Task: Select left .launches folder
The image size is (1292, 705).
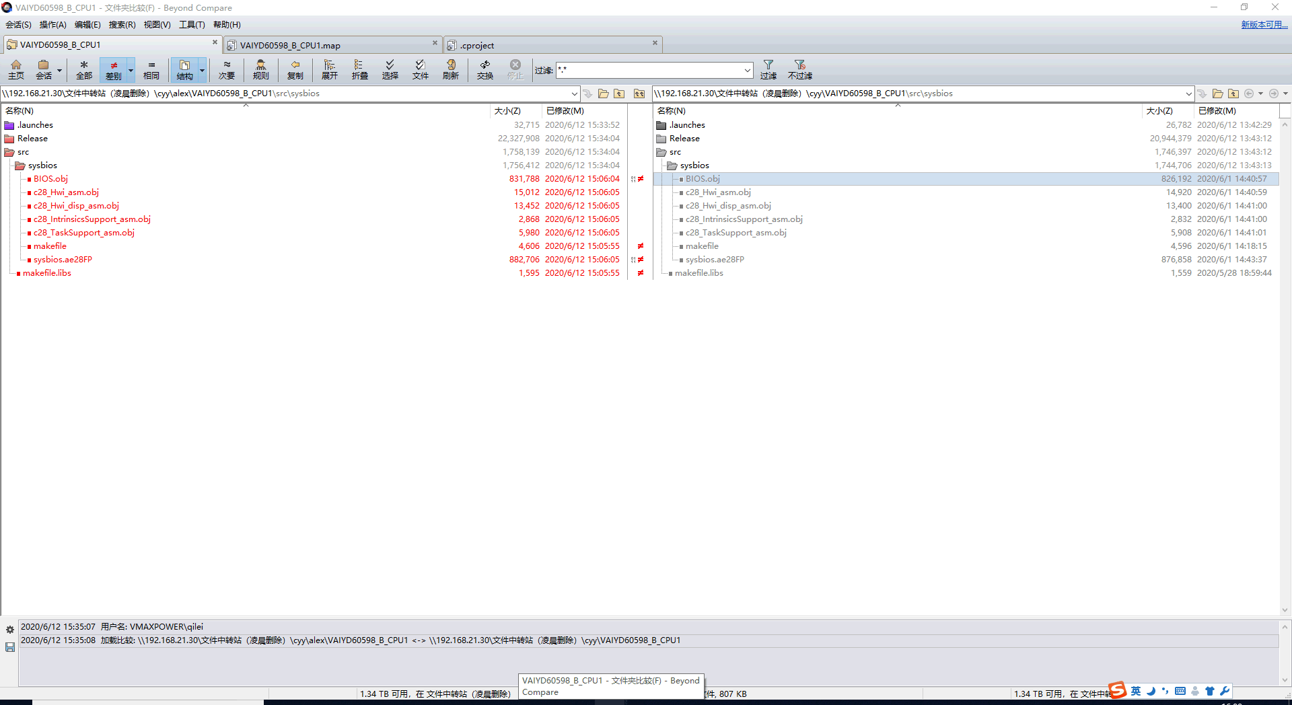Action: (x=35, y=125)
